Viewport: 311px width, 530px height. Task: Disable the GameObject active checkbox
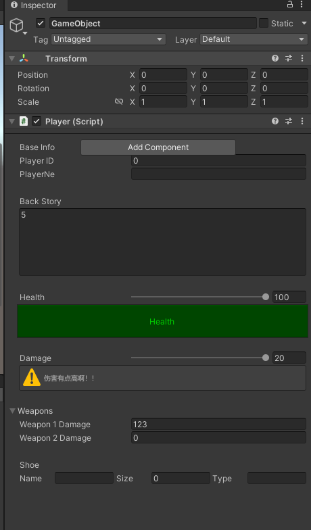click(41, 23)
